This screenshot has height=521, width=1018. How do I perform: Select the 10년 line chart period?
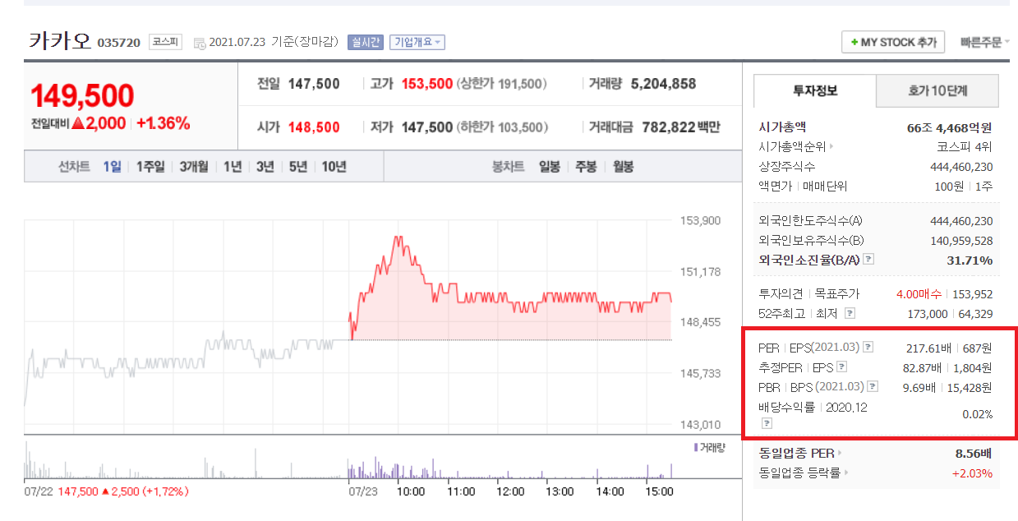click(334, 167)
